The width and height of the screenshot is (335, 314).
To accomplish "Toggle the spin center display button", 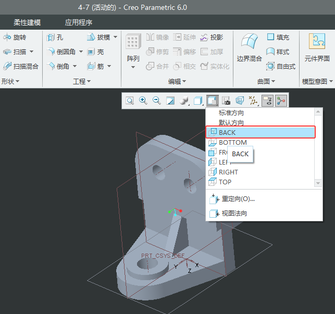I will (281, 101).
